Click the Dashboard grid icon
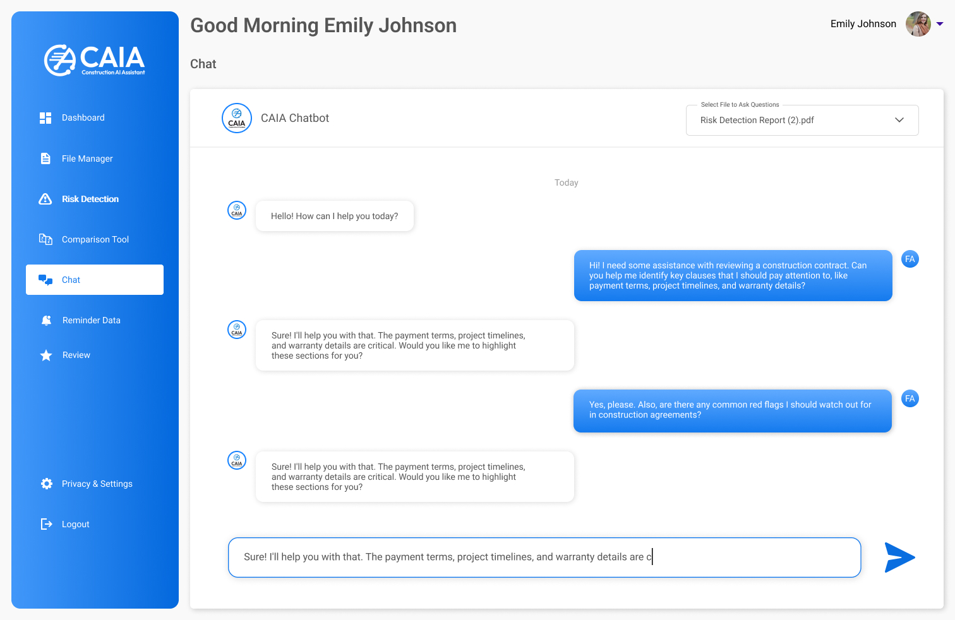The width and height of the screenshot is (955, 620). (x=45, y=118)
